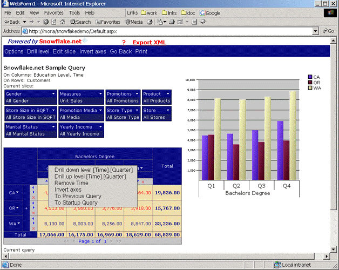
Task: Open the Media toolbar button
Action: point(134,22)
